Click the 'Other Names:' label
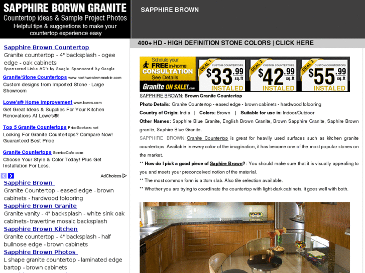This screenshot has width=365, height=273. (x=155, y=121)
